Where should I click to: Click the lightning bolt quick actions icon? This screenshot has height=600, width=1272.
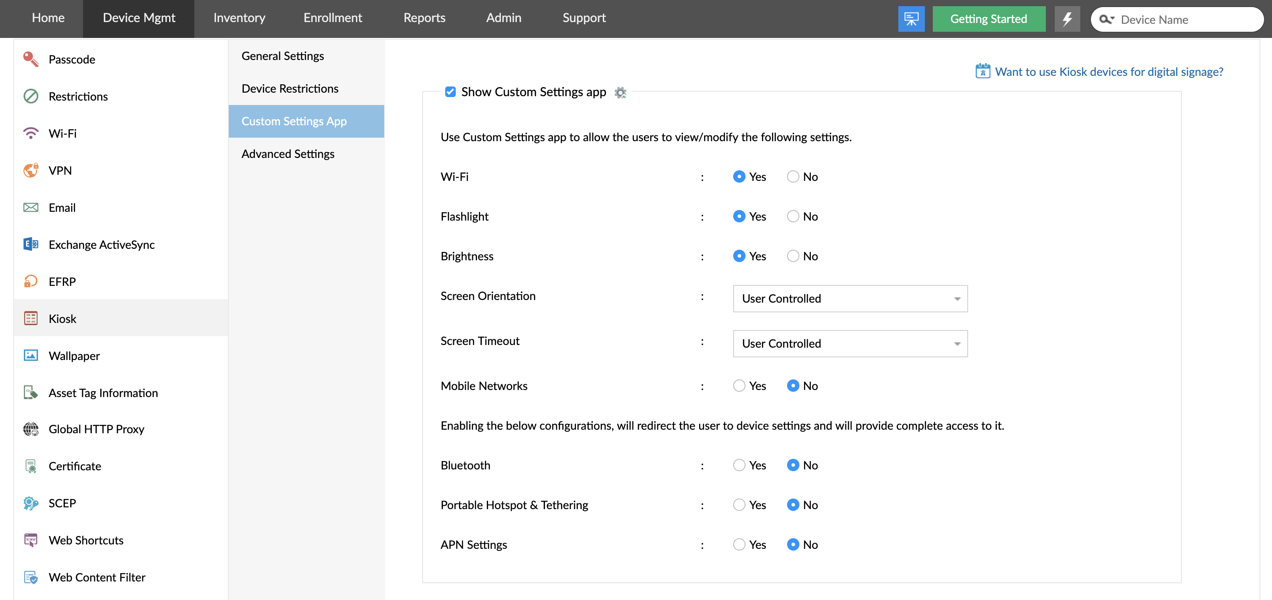tap(1067, 19)
